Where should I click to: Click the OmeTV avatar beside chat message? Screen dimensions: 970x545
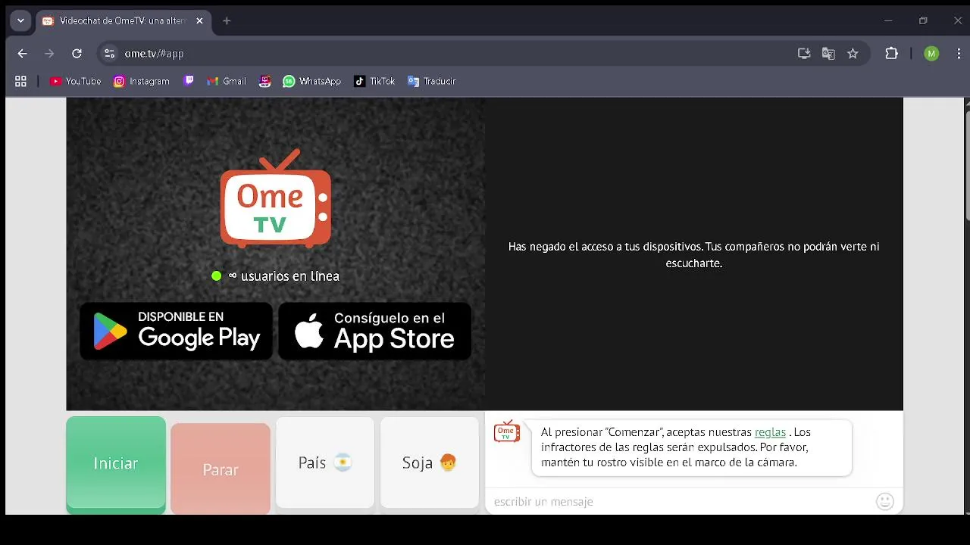point(506,431)
